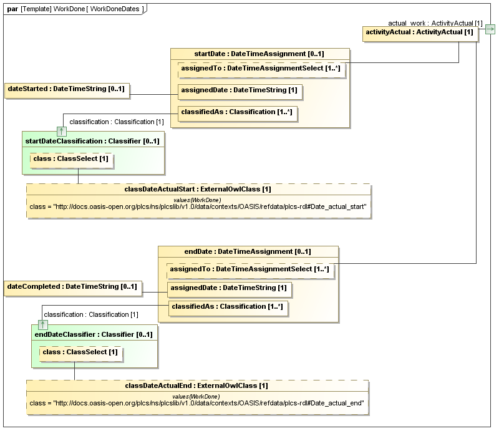Screen dimensions: 504x436
Task: Click the Date_actual_end class URL value
Action: pos(196,402)
